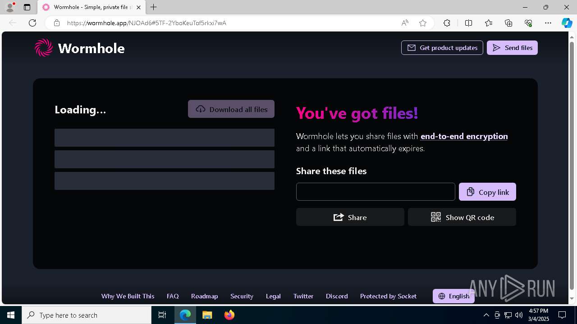Select the Wormhole browser tab

[92, 7]
